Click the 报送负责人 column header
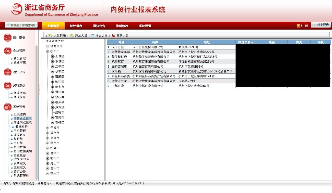The width and height of the screenshot is (332, 193). [246, 42]
